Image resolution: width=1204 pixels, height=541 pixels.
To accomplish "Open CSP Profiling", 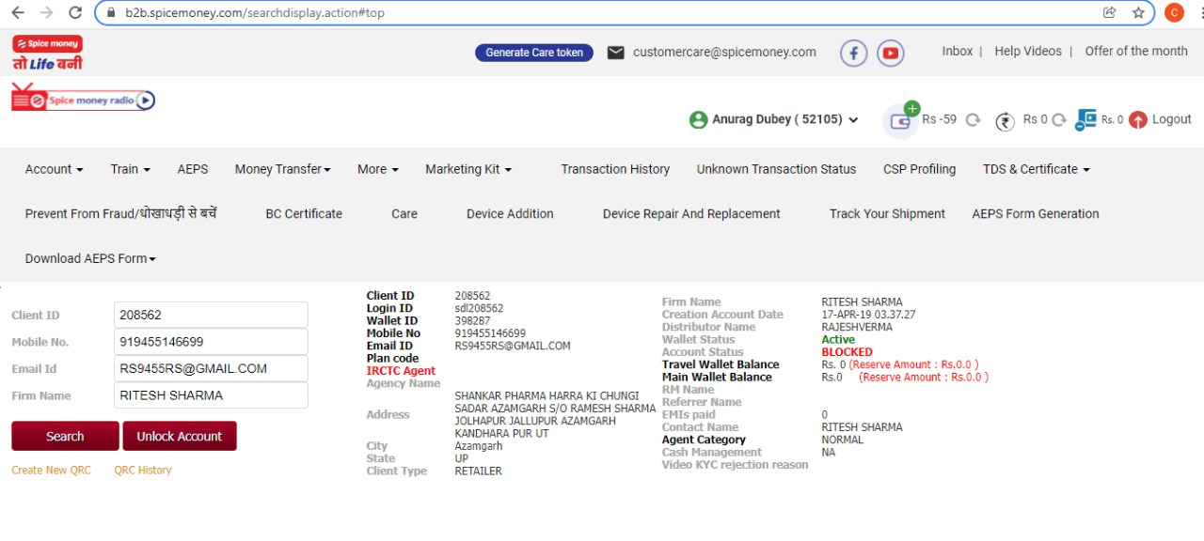I will (x=919, y=169).
